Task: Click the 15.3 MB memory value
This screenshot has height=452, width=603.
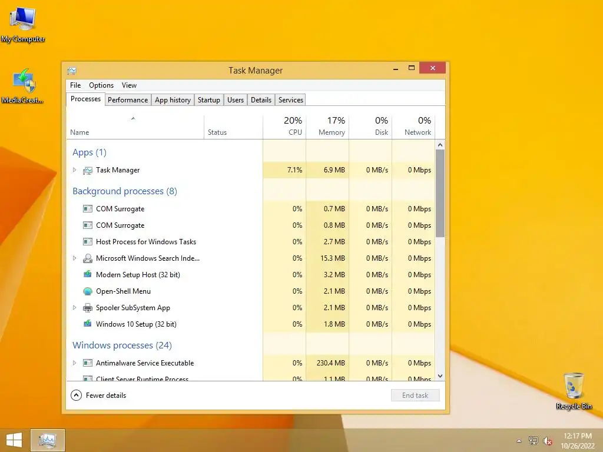Action: pyautogui.click(x=333, y=258)
